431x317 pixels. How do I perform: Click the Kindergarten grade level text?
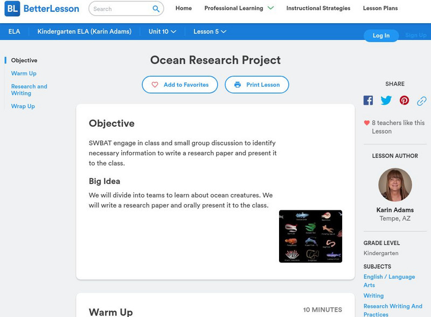tap(381, 253)
